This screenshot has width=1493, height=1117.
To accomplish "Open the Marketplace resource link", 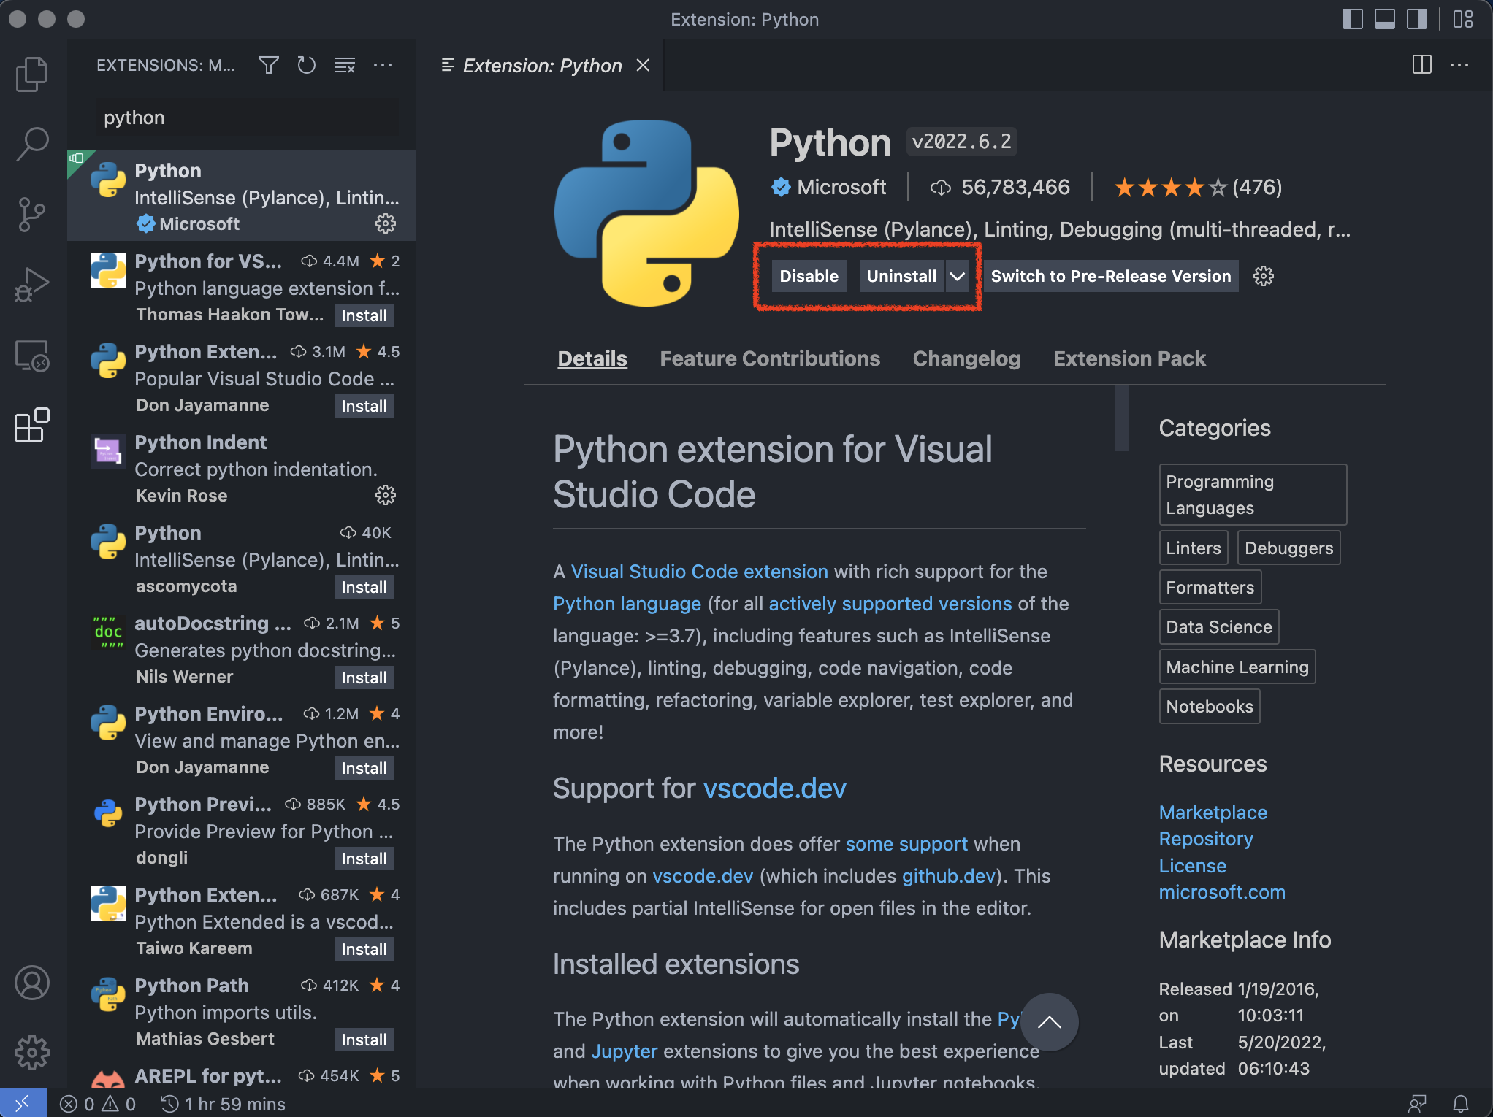I will click(1213, 812).
